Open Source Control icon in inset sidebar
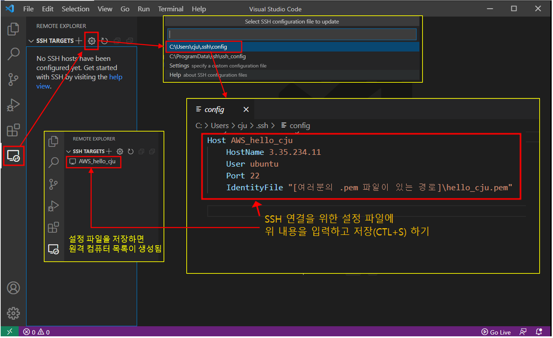 (53, 184)
